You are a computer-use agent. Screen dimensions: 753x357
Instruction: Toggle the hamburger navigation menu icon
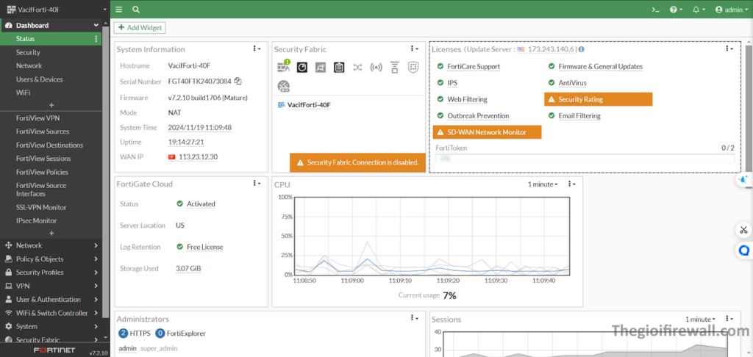pyautogui.click(x=118, y=10)
